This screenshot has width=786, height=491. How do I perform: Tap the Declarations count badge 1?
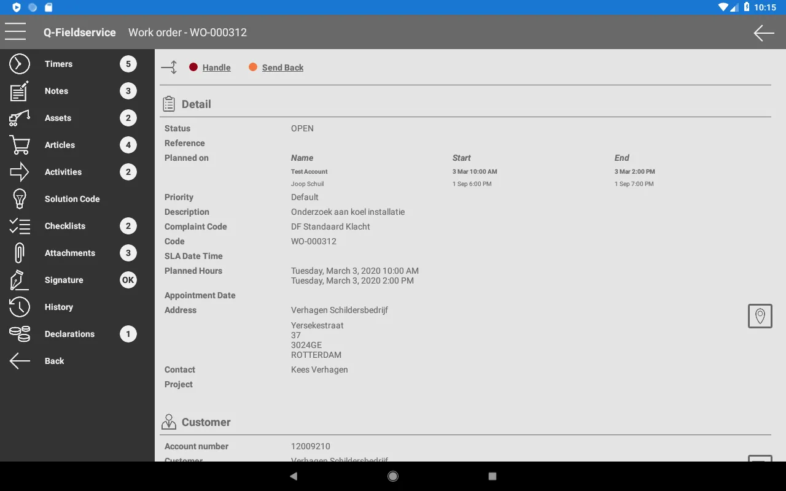point(128,334)
